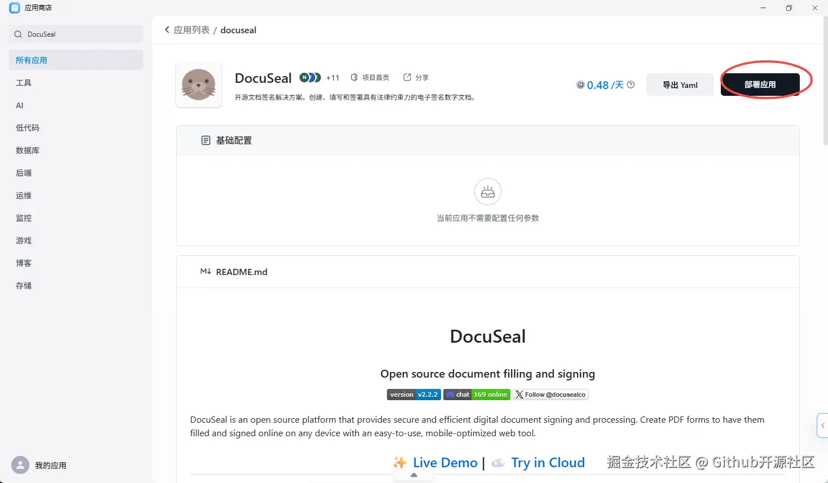Click the empty configuration inbox icon

click(488, 192)
